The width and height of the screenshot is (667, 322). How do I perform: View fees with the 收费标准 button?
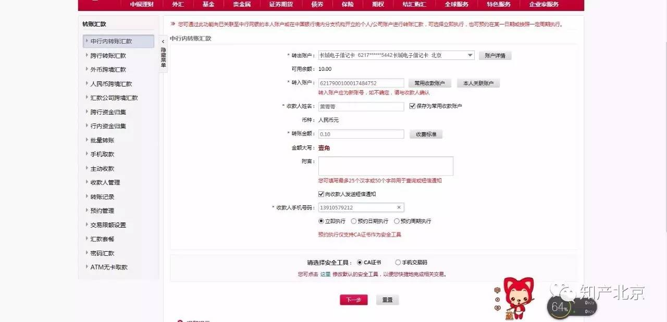click(426, 134)
